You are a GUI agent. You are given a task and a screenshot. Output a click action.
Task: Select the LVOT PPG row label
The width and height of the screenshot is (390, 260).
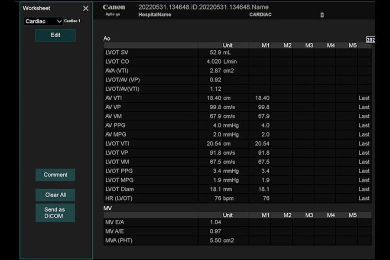pyautogui.click(x=119, y=171)
